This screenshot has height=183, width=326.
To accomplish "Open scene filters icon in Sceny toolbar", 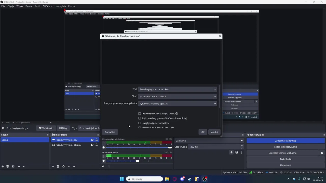I will (x=13, y=166).
